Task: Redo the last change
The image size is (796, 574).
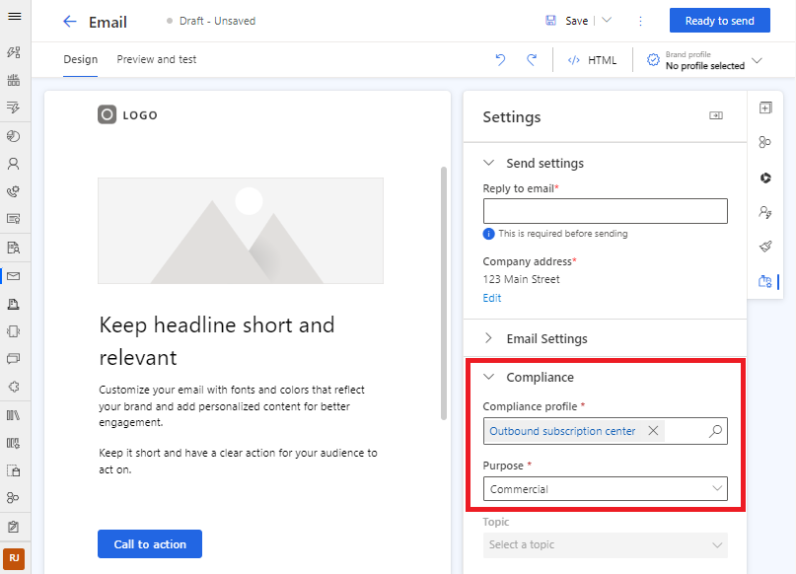Action: [532, 60]
